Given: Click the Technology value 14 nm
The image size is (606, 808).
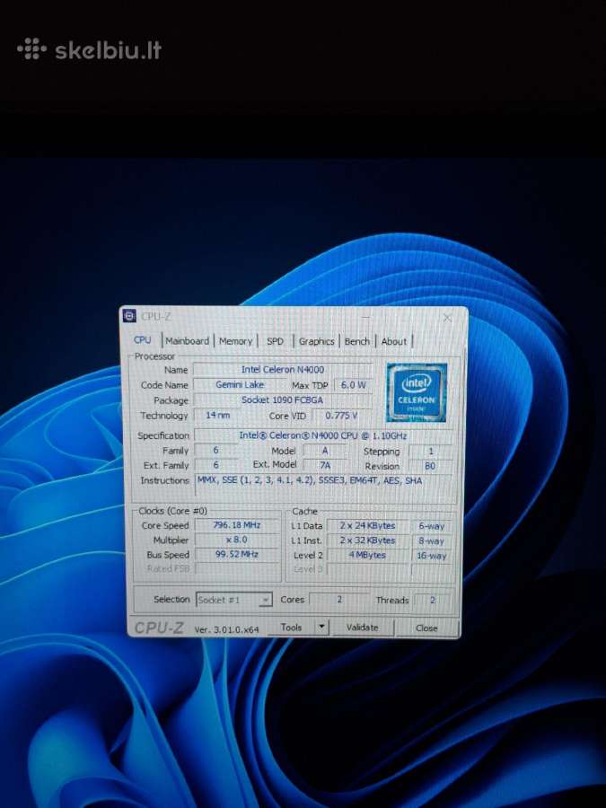Looking at the screenshot, I should [217, 415].
